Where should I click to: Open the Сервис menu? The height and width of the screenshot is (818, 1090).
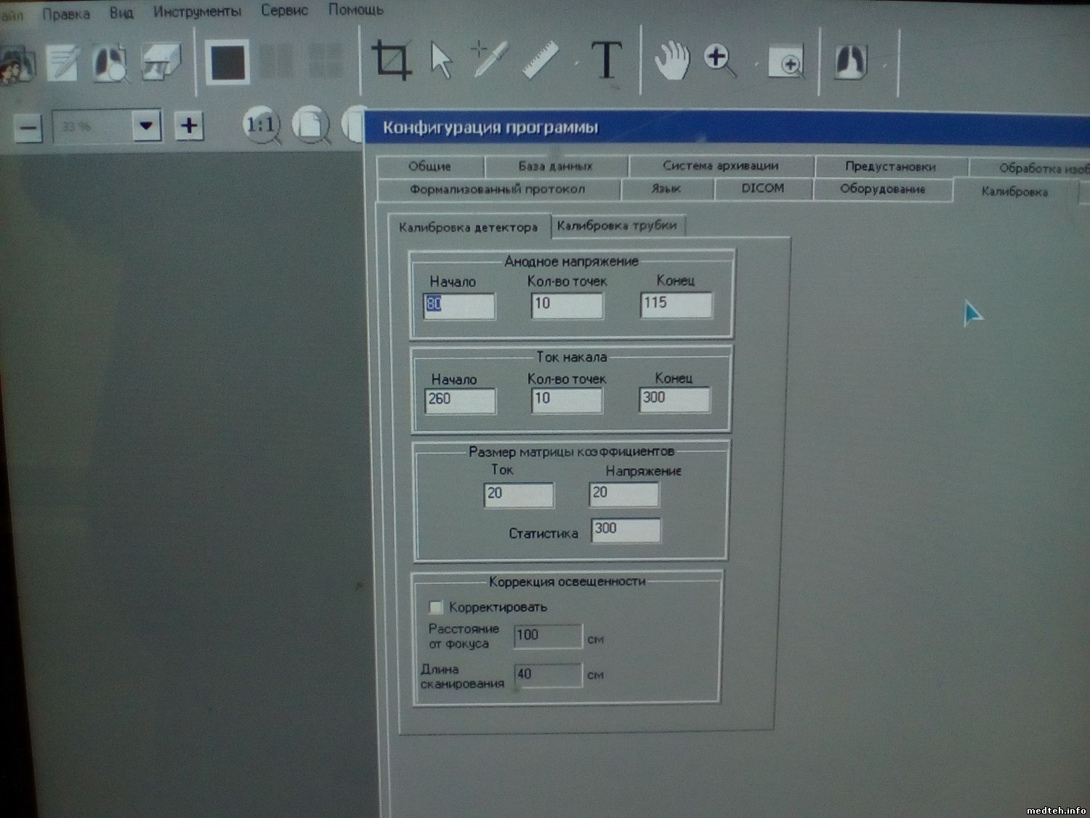click(x=284, y=11)
